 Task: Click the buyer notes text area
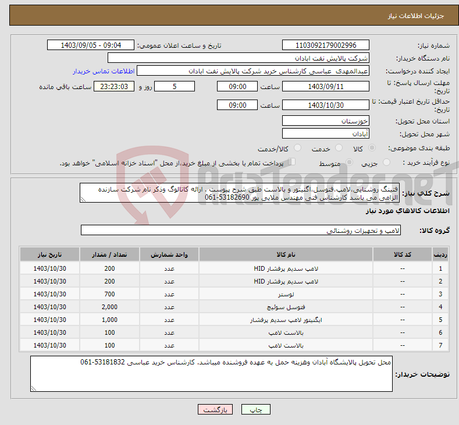(x=211, y=374)
